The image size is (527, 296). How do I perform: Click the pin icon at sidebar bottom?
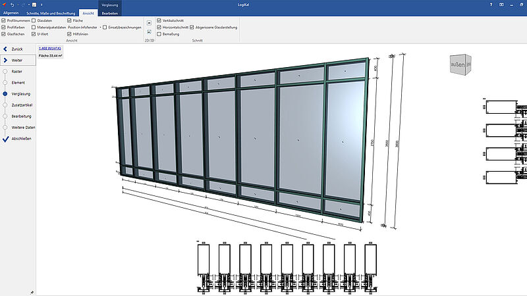pos(32,291)
